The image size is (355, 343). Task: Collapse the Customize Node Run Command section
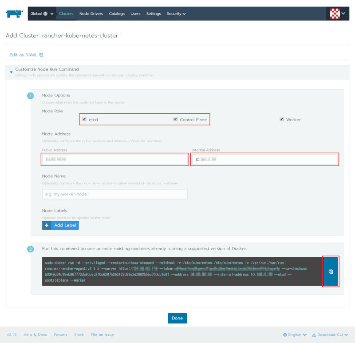tap(11, 72)
